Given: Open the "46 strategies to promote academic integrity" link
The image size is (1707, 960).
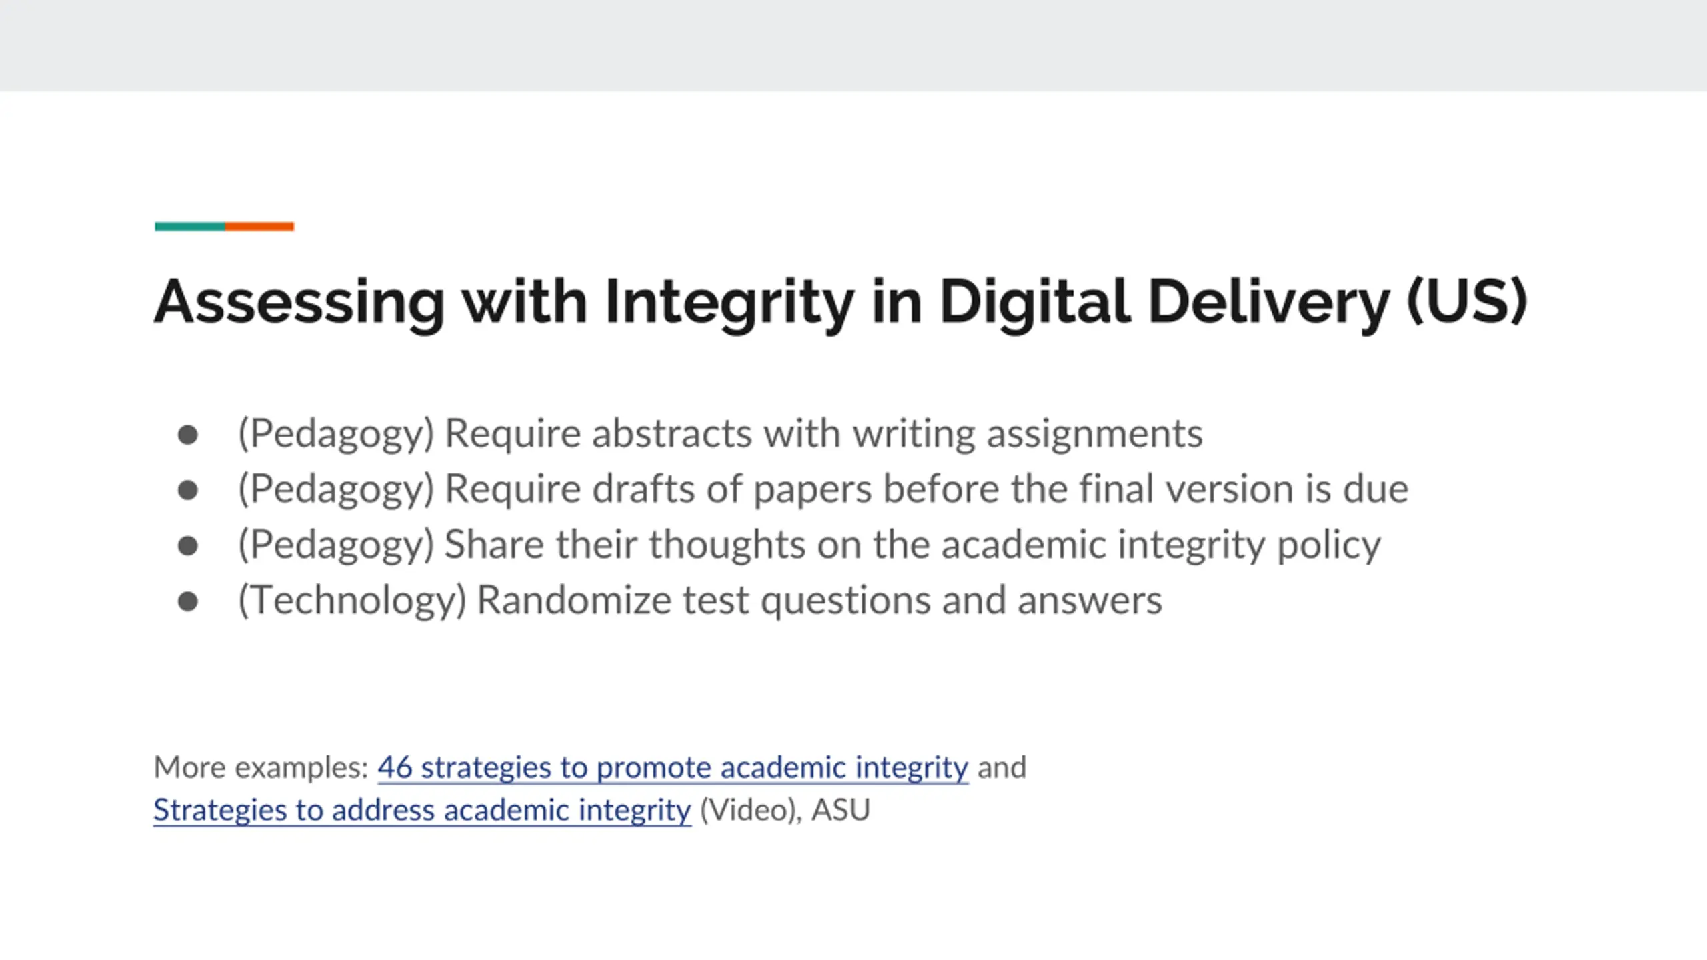Looking at the screenshot, I should click(x=672, y=767).
